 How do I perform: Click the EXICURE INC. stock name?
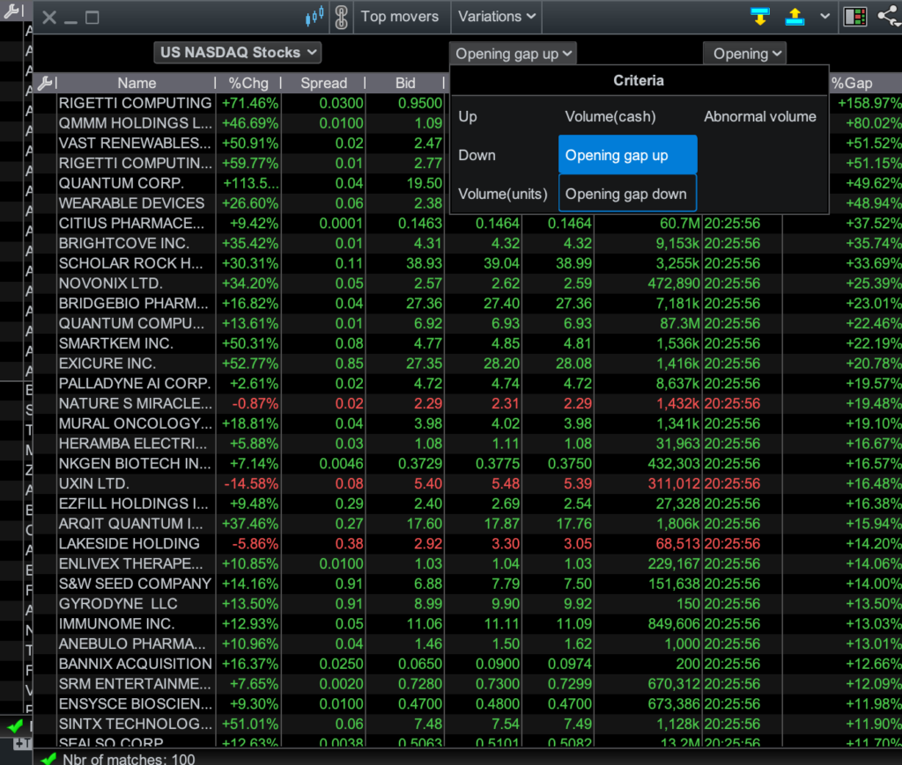coord(107,364)
